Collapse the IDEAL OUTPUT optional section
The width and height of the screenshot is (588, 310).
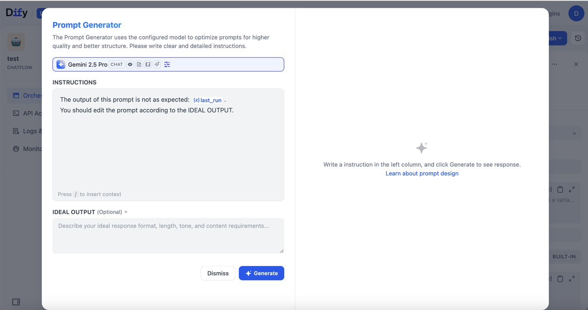click(126, 212)
